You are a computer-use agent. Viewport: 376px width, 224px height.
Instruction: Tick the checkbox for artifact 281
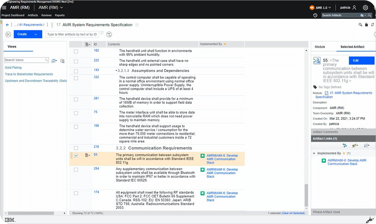pyautogui.click(x=76, y=99)
